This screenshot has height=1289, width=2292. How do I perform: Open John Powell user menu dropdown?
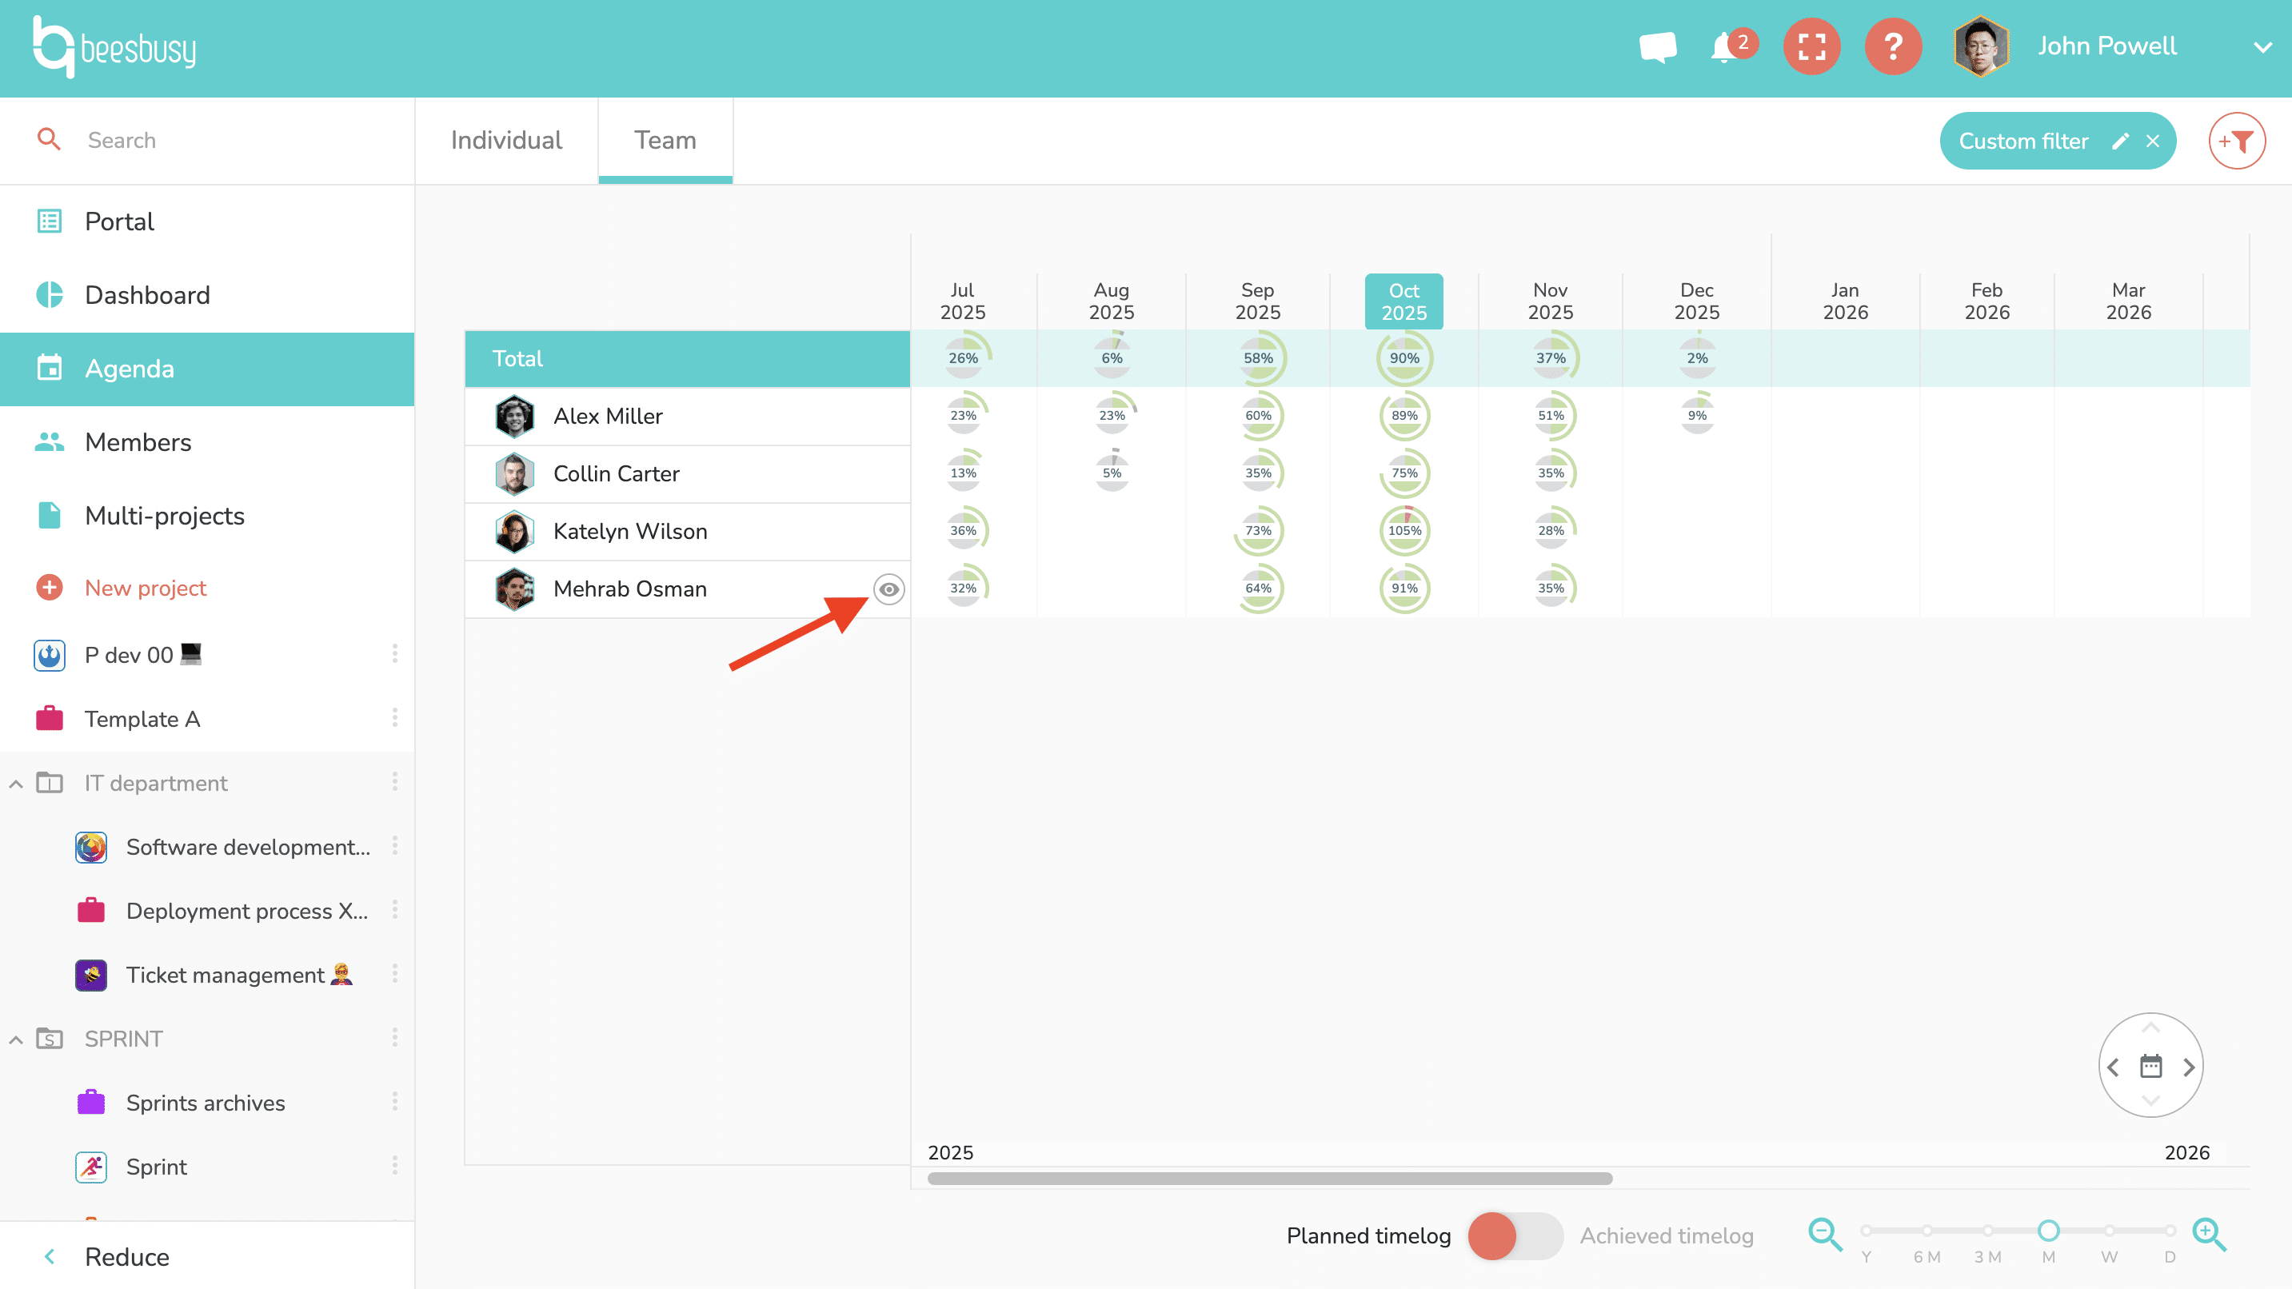pos(2262,47)
